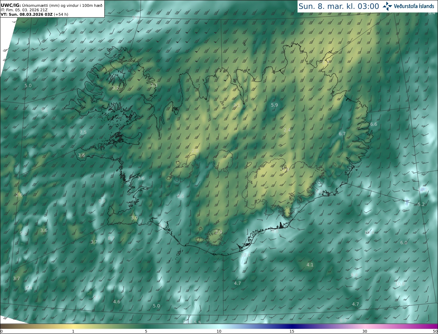Click the 6.6 value off the east coast
This screenshot has height=334, width=438.
pyautogui.click(x=374, y=124)
